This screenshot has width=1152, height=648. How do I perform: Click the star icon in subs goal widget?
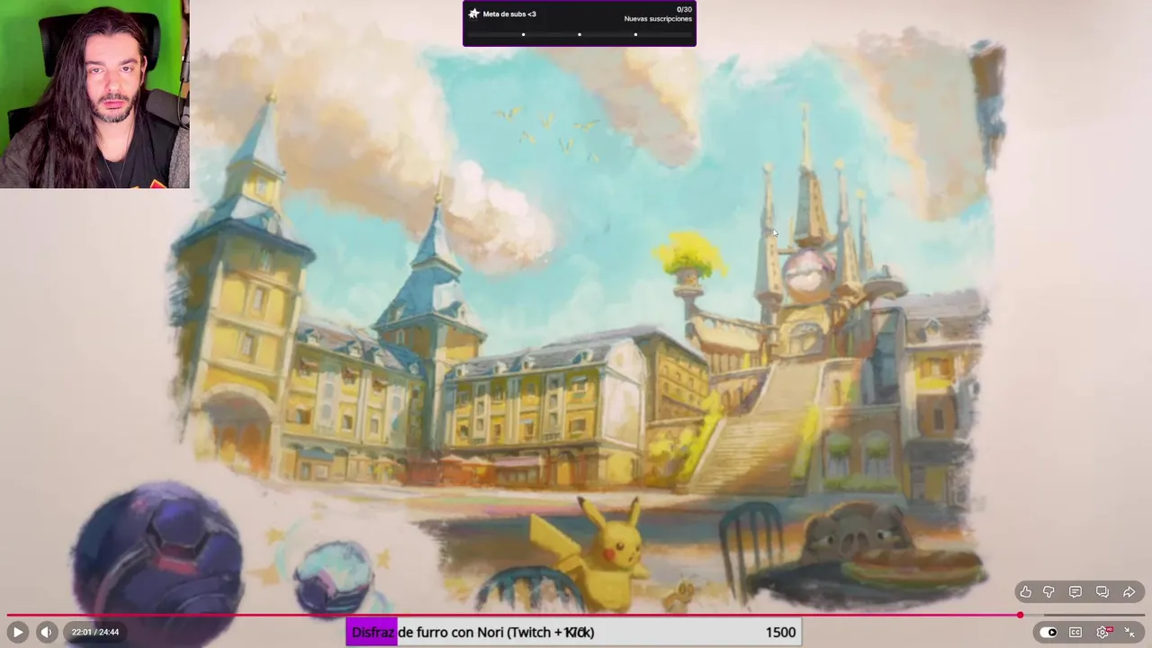pyautogui.click(x=473, y=13)
